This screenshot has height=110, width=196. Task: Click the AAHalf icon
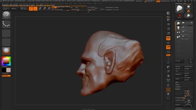pos(168,34)
